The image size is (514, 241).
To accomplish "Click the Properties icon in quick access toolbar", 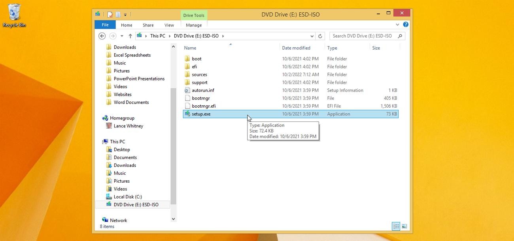I will tap(110, 15).
